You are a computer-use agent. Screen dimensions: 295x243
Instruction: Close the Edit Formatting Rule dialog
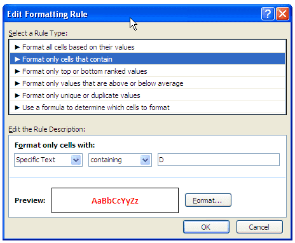pyautogui.click(x=282, y=14)
